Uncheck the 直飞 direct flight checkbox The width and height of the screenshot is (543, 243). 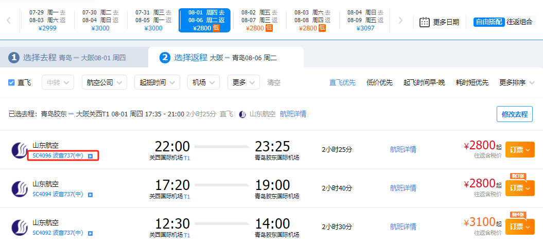tap(11, 82)
